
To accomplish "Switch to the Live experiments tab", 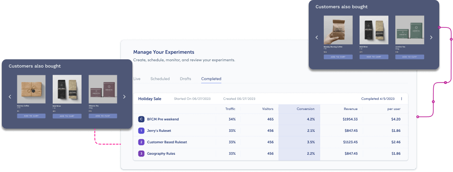I will tap(136, 79).
